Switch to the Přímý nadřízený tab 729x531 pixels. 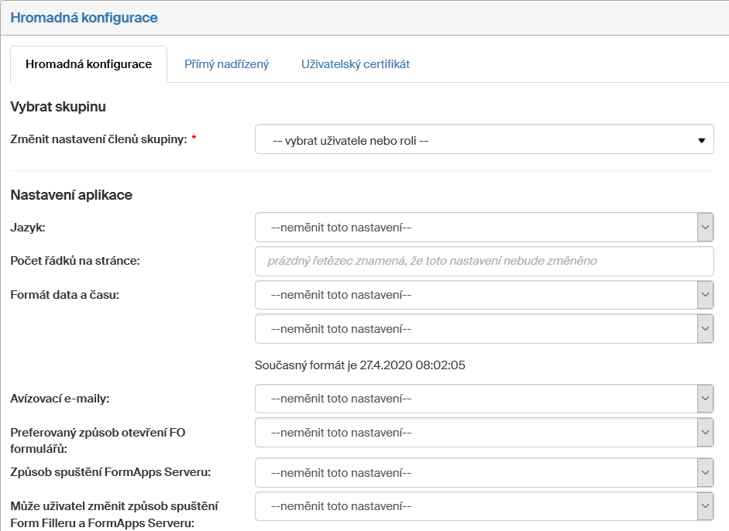(x=226, y=64)
